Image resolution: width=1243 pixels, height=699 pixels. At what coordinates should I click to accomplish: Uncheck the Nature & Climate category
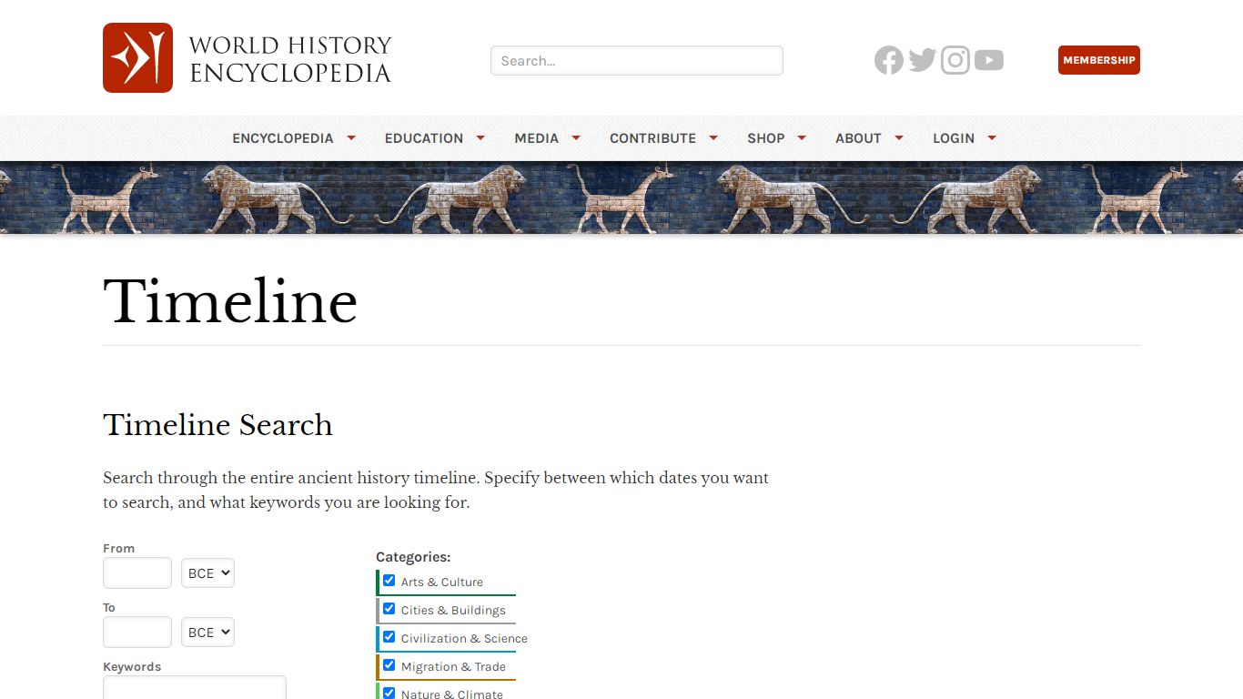[x=389, y=693]
